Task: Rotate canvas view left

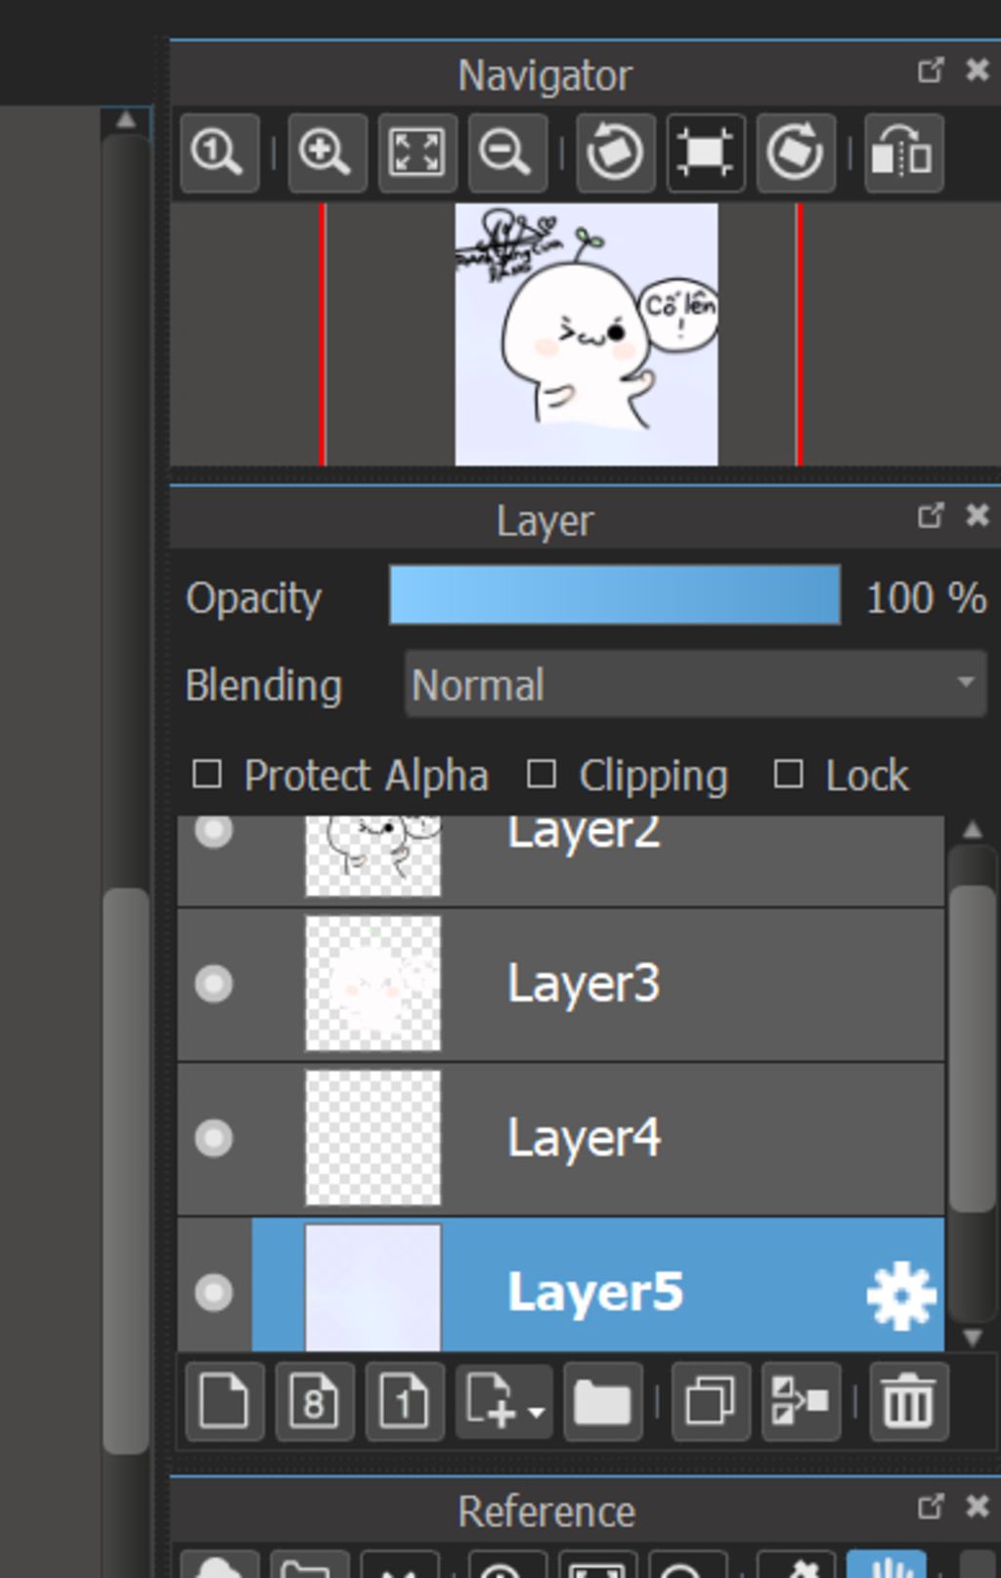Action: tap(615, 153)
